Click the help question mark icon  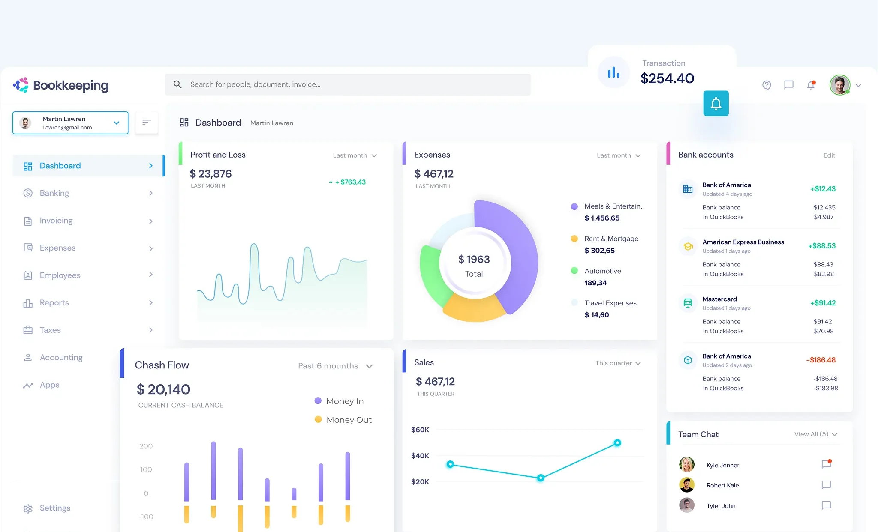(767, 85)
